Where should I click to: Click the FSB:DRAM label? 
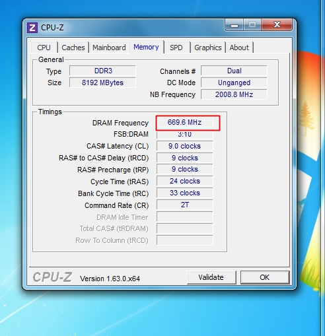[131, 134]
